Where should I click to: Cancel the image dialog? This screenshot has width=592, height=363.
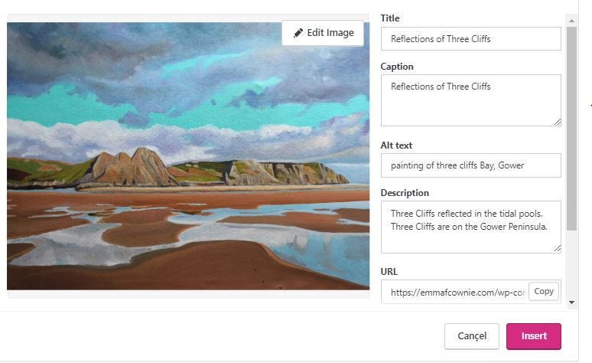pos(471,336)
